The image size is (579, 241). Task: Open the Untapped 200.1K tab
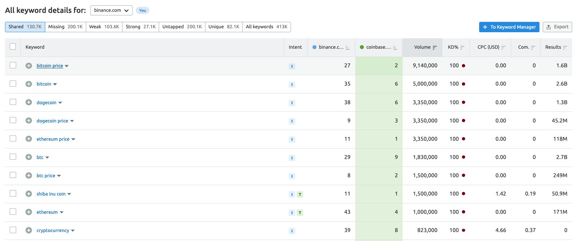click(x=182, y=27)
